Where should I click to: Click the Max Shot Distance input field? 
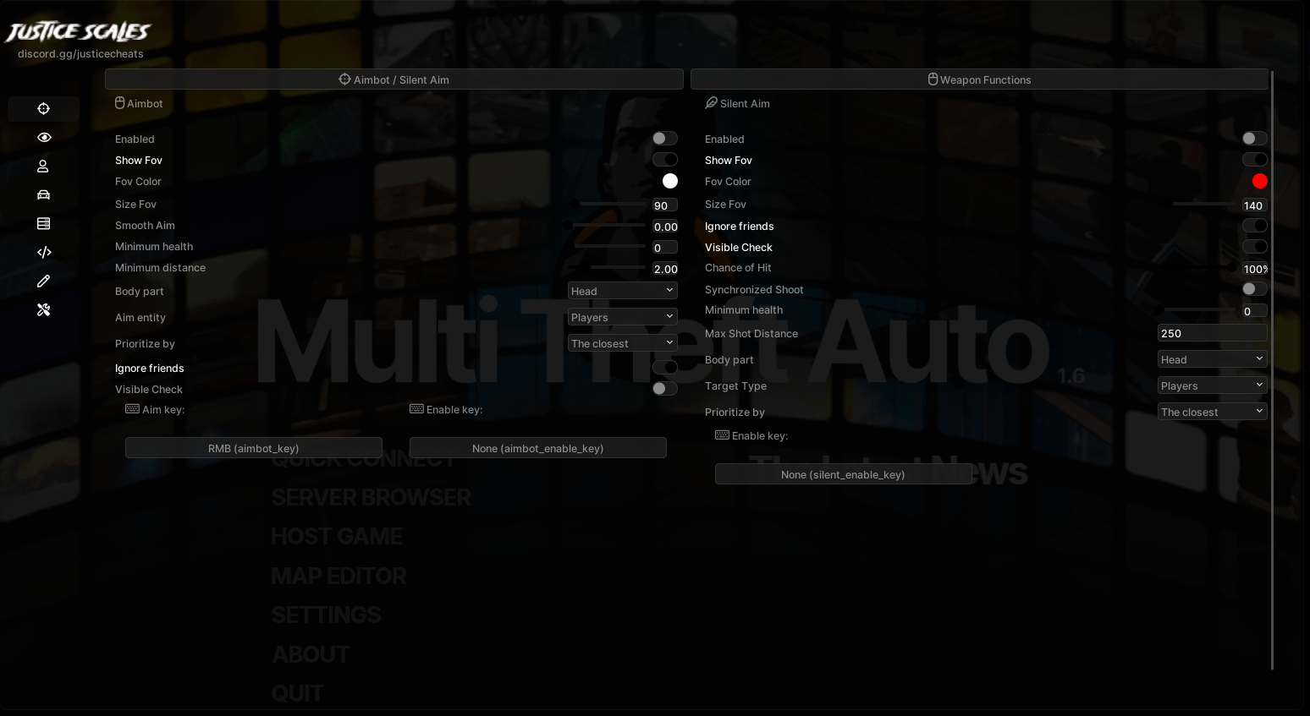coord(1212,333)
